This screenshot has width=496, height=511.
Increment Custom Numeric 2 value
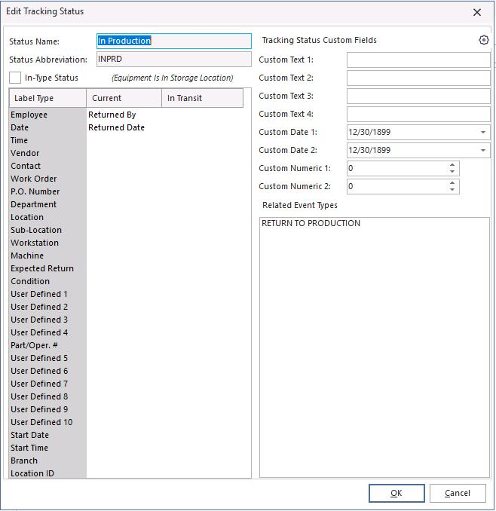452,183
